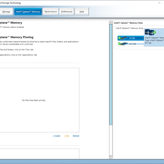
Task: Click the 'Memory Pinning' heading
Action: click(22, 37)
